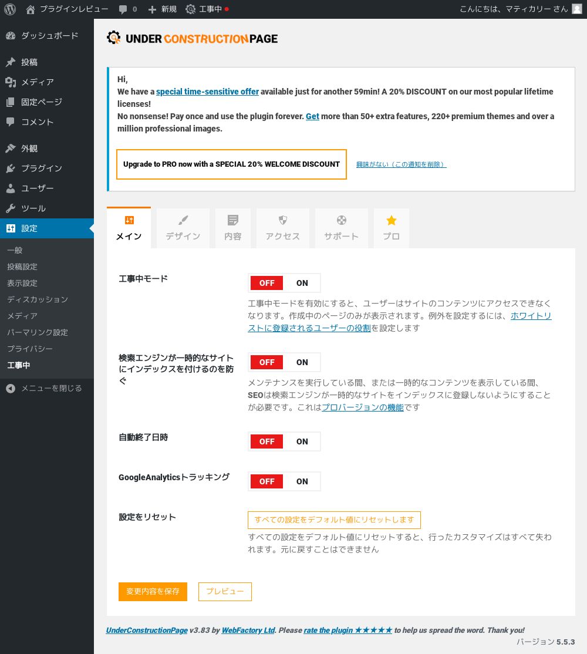Open メディア settings submenu item
This screenshot has width=587, height=654.
pyautogui.click(x=22, y=316)
